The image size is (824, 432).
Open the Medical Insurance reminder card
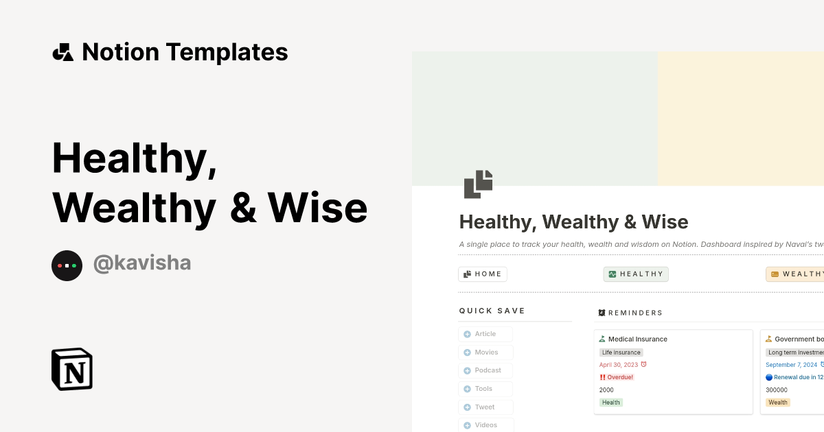tap(673, 371)
